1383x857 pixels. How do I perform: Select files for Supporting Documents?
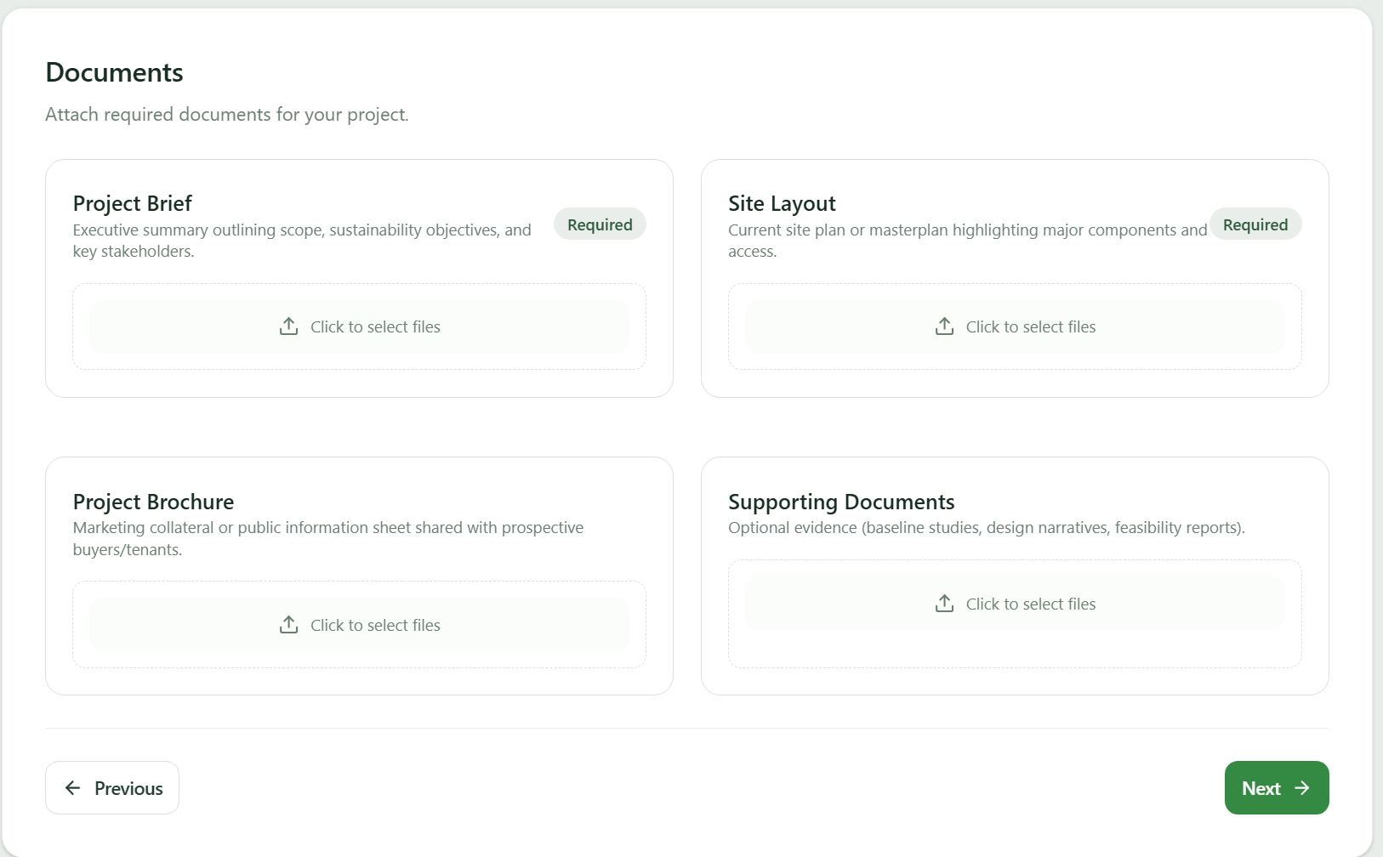tap(1015, 604)
